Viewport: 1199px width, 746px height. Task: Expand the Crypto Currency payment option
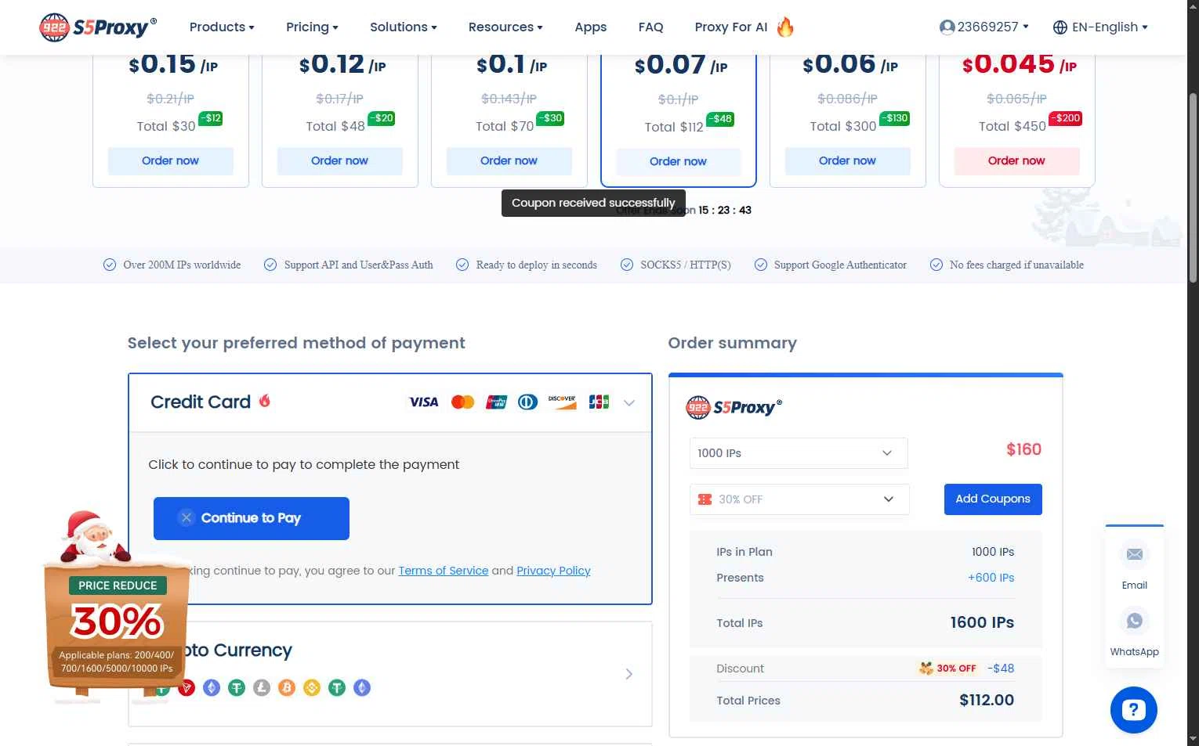[628, 674]
